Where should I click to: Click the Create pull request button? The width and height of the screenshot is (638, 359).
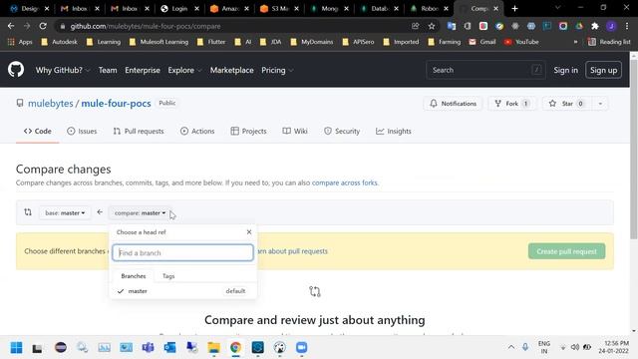click(566, 251)
